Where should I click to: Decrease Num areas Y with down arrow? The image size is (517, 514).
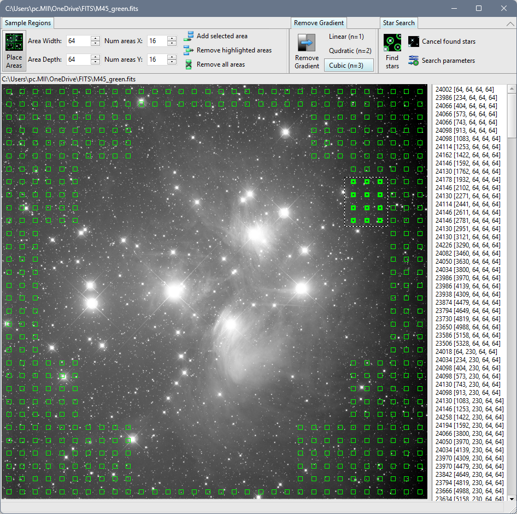172,62
